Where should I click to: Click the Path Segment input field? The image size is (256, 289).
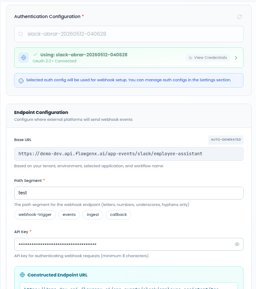(x=129, y=193)
